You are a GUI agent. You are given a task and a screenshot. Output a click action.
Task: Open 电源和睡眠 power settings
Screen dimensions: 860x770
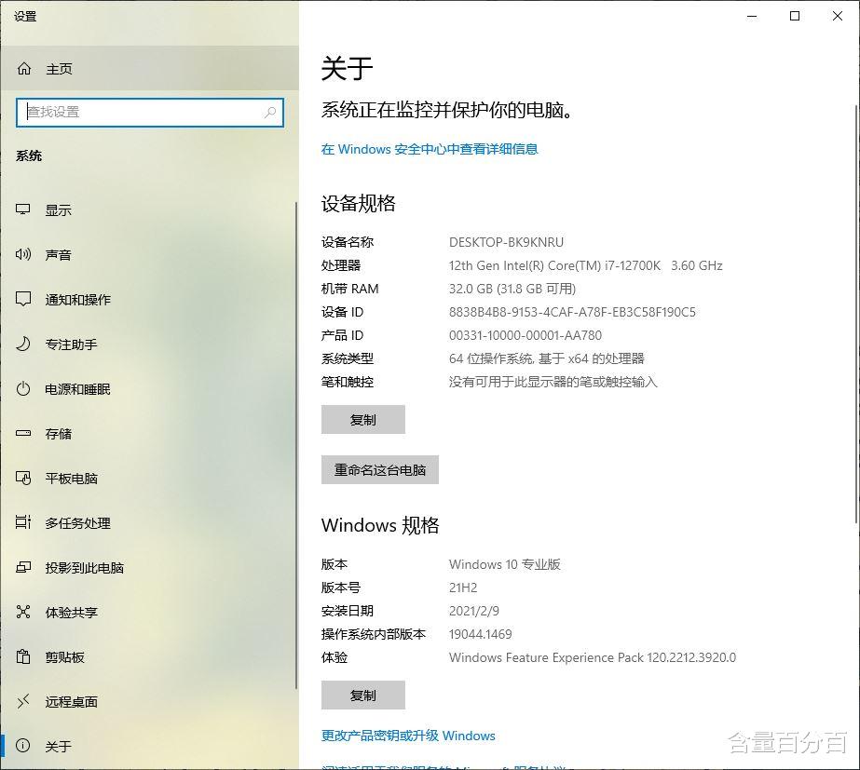(22, 389)
